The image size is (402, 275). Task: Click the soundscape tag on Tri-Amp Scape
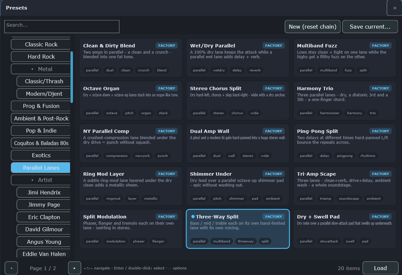pos(349,198)
